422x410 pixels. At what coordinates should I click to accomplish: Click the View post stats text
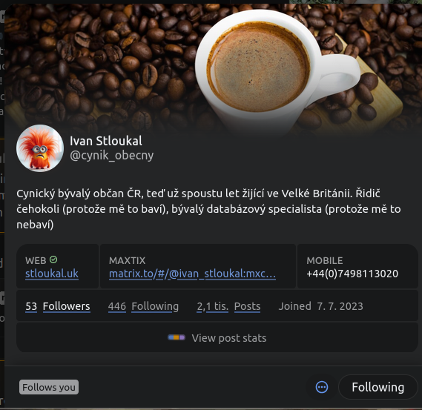pos(229,338)
